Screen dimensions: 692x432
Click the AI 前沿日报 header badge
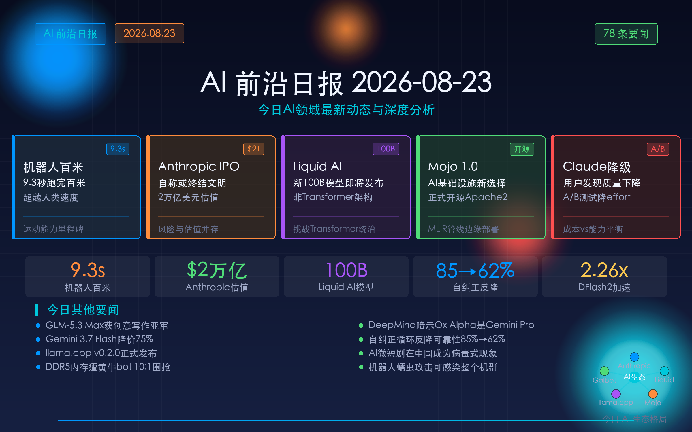[70, 34]
